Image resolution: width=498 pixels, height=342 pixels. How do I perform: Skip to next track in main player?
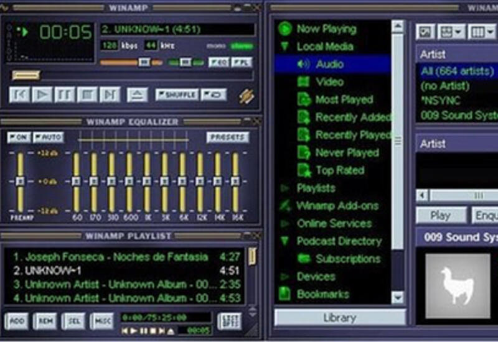110,95
